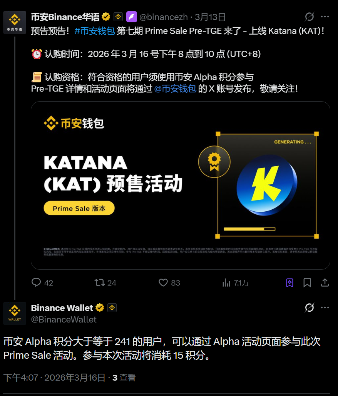The height and width of the screenshot is (396, 338).
Task: Click Grok icon on 币安Binance华语 post
Action: (x=309, y=17)
